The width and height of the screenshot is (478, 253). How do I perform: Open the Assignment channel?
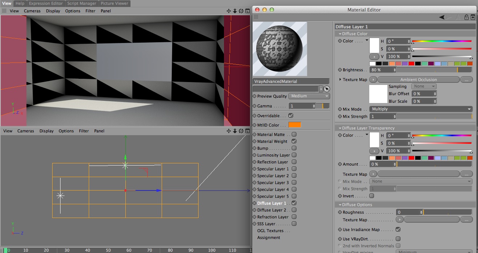[x=269, y=237]
